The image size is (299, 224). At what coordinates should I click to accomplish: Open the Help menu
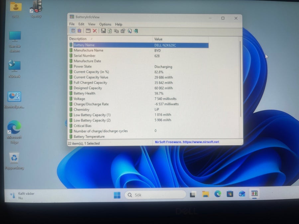click(x=119, y=24)
